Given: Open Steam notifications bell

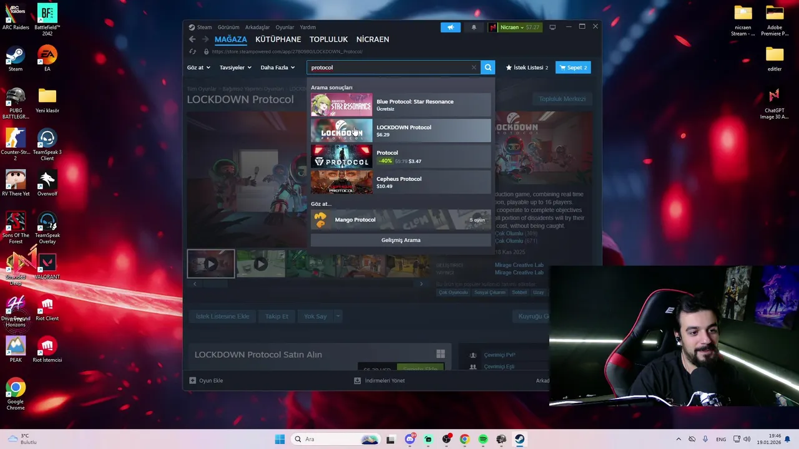Looking at the screenshot, I should coord(474,27).
